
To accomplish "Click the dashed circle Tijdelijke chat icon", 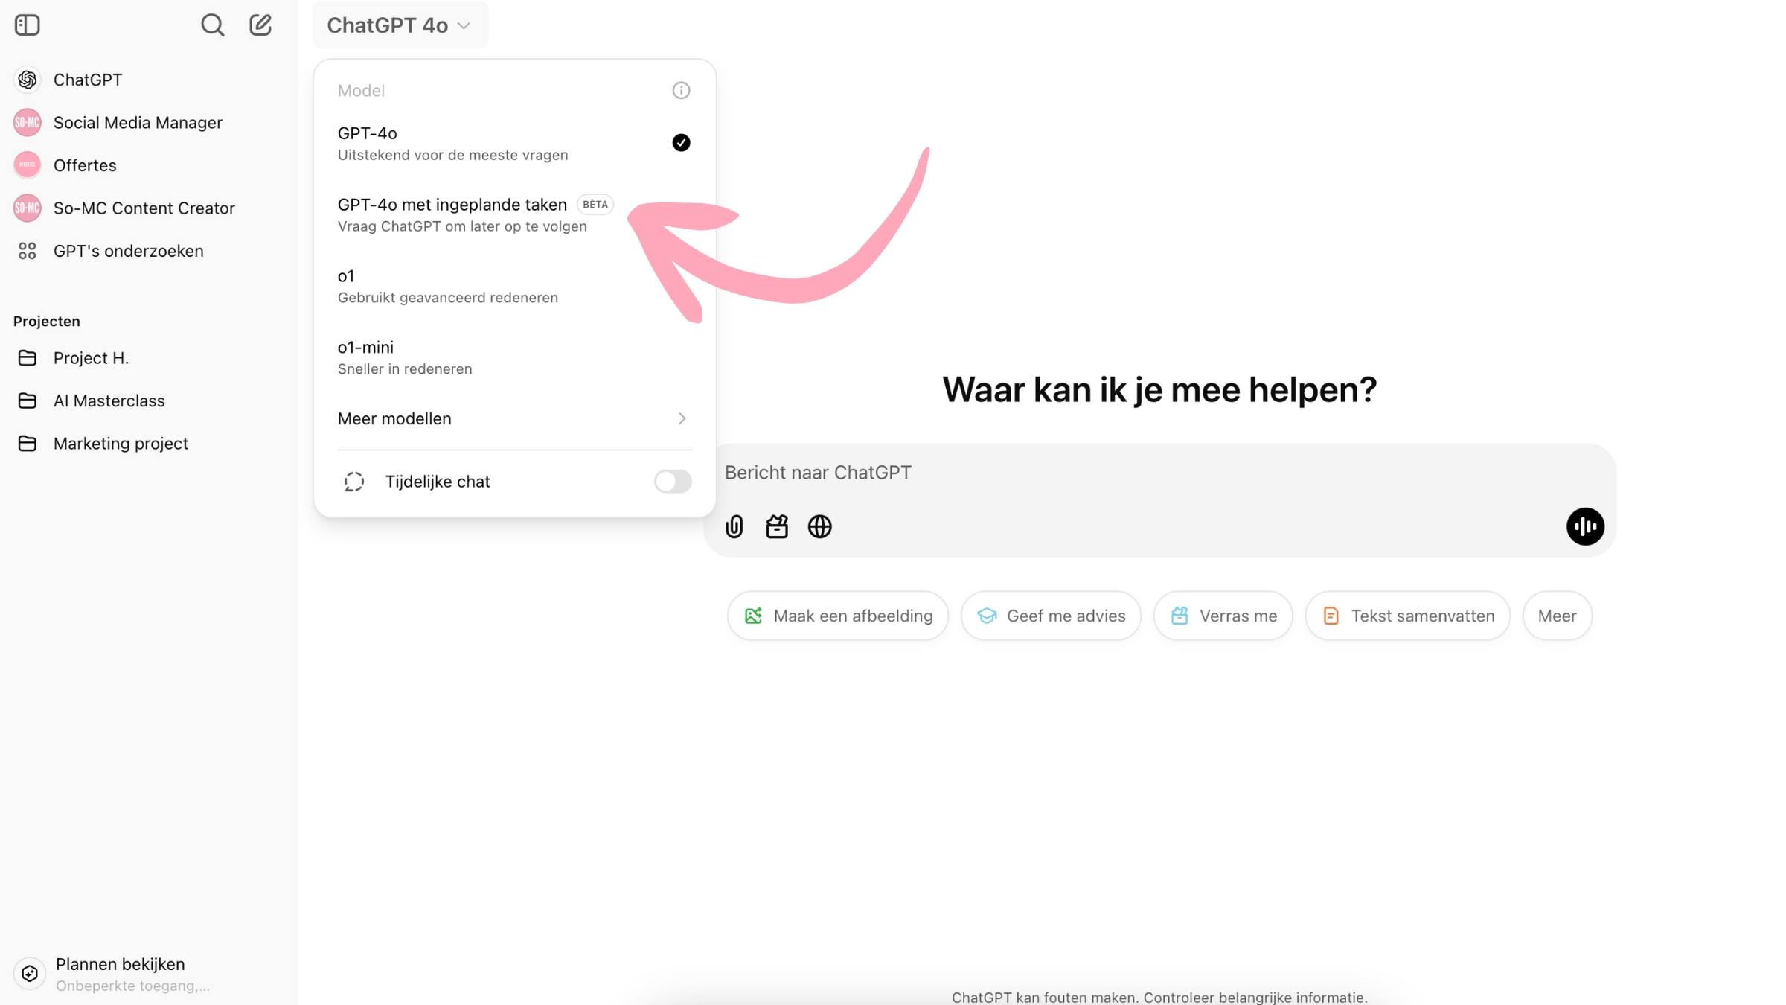I will coord(354,482).
